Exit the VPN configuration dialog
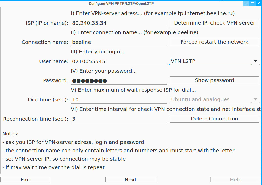The width and height of the screenshot is (262, 185). [x=26, y=180]
